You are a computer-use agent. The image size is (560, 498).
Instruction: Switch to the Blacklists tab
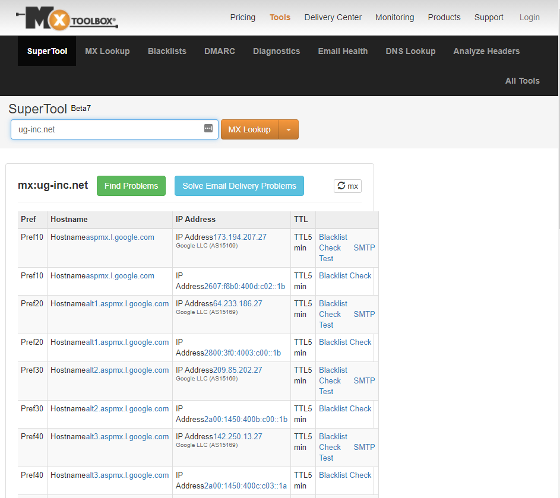pyautogui.click(x=167, y=51)
